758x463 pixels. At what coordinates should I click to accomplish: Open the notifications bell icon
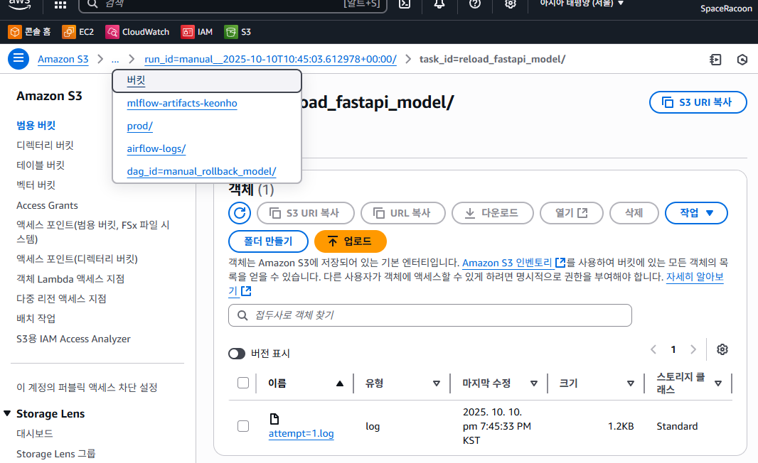point(439,4)
